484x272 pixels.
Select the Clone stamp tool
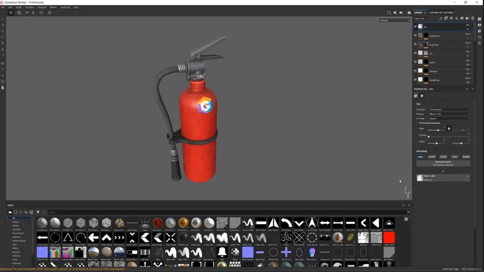coord(3,48)
